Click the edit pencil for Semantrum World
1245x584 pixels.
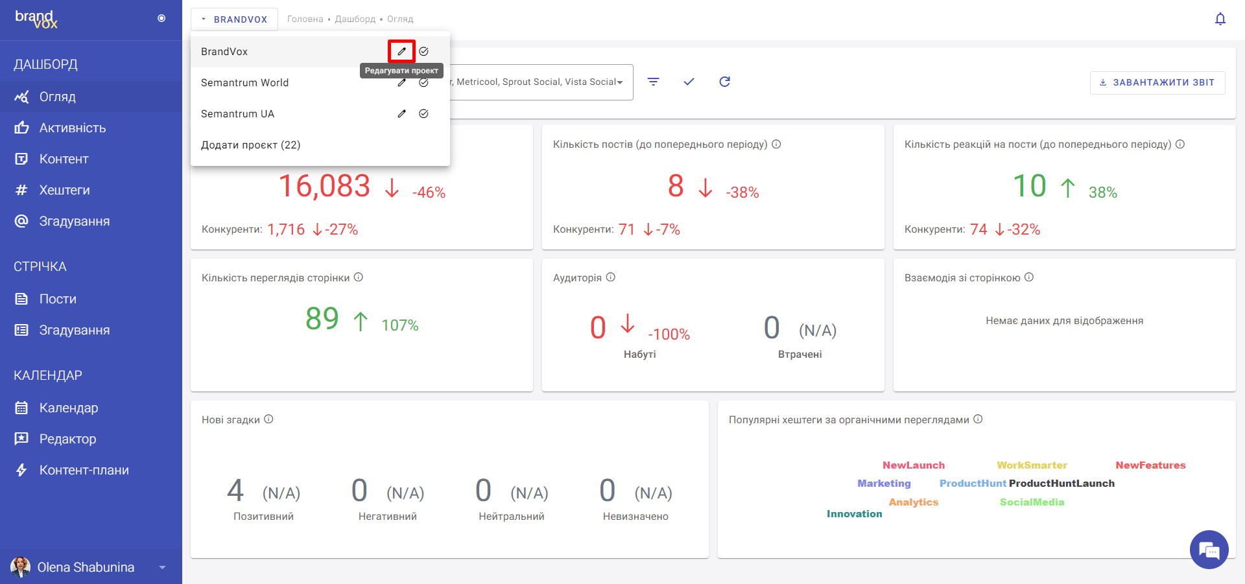click(401, 82)
